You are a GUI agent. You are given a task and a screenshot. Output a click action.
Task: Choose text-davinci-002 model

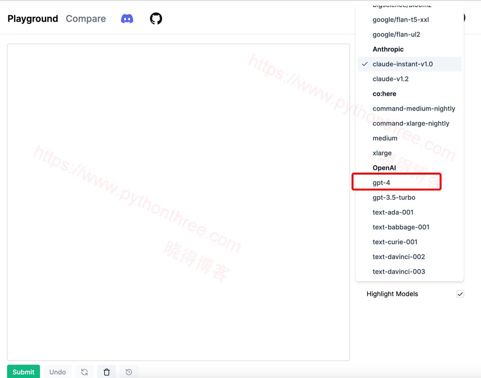click(x=409, y=257)
